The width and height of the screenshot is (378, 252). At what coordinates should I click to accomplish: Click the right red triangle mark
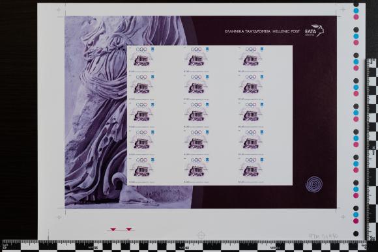tap(129, 229)
